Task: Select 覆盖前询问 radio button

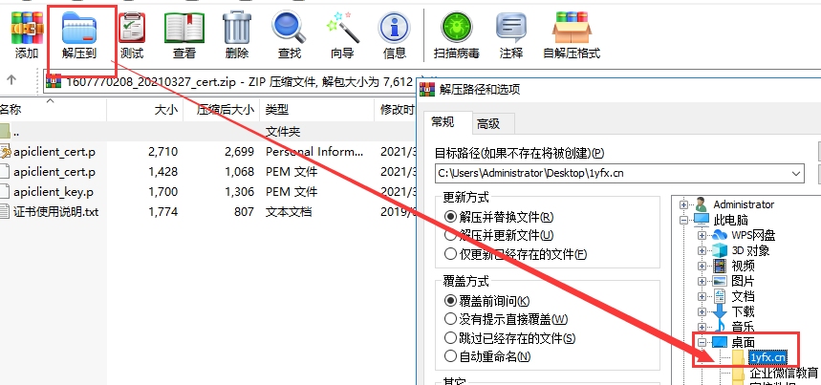Action: 450,300
